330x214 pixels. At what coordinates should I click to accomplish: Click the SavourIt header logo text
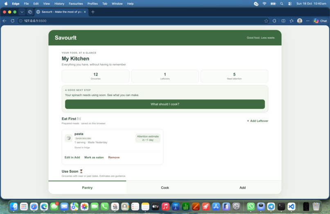[66, 38]
